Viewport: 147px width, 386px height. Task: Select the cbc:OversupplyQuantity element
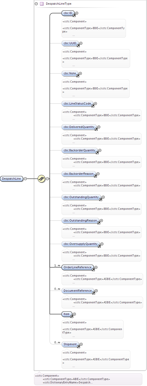81,244
